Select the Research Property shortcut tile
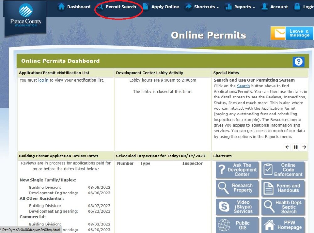 tap(237, 188)
